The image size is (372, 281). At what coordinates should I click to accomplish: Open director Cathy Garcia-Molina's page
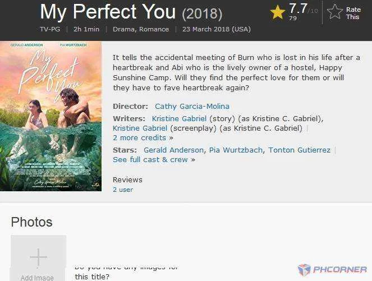click(x=192, y=106)
